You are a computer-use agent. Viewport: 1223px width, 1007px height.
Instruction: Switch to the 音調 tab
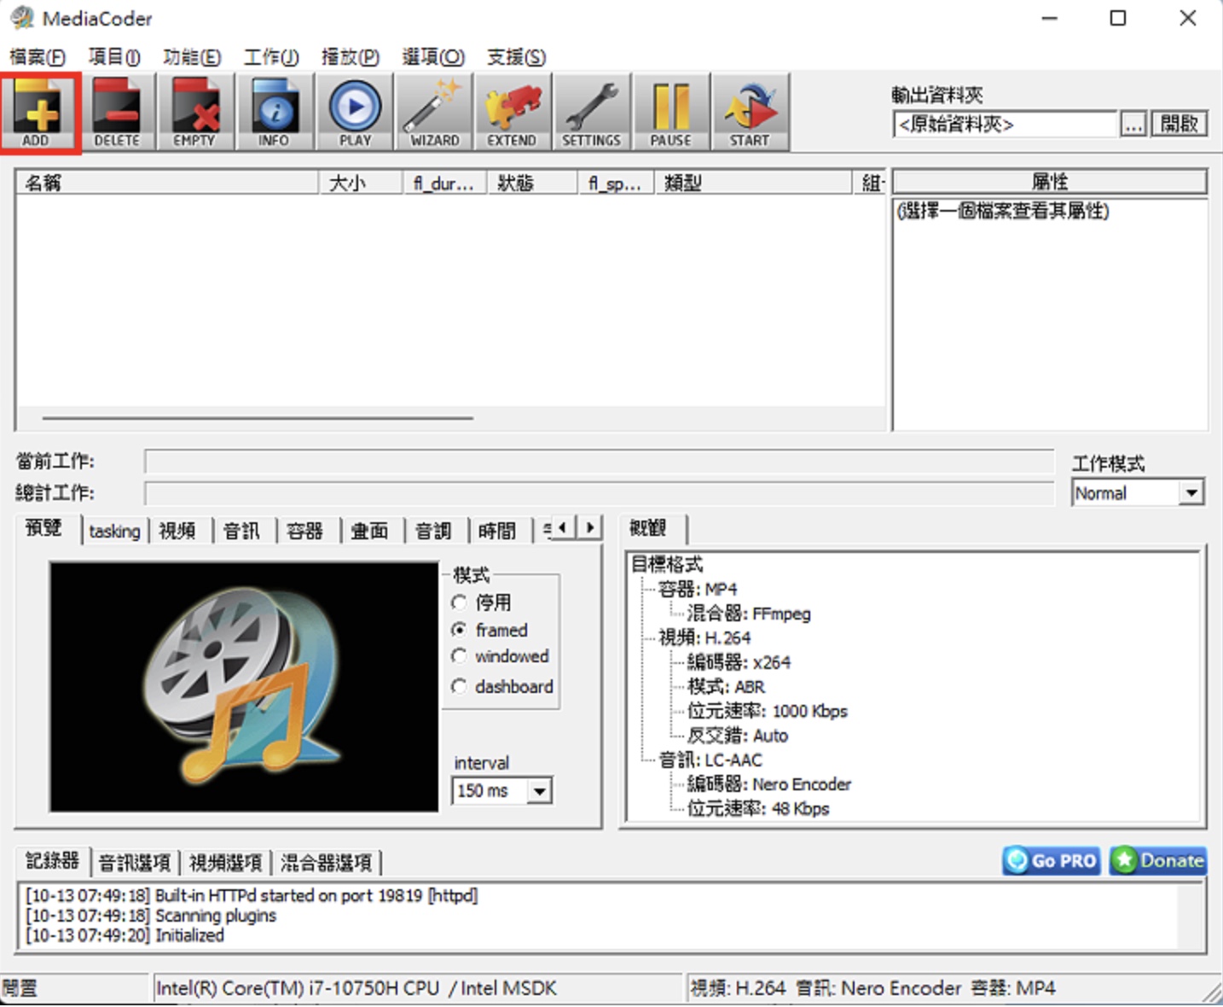(x=433, y=531)
